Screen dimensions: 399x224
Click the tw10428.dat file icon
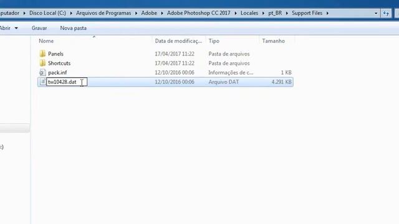[x=42, y=82]
